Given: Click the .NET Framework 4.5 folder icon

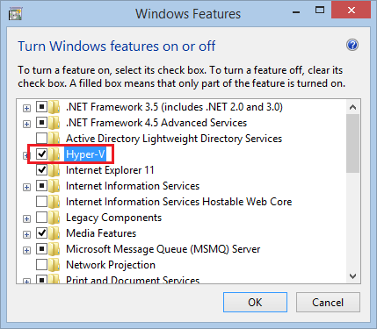Looking at the screenshot, I should click(x=54, y=123).
